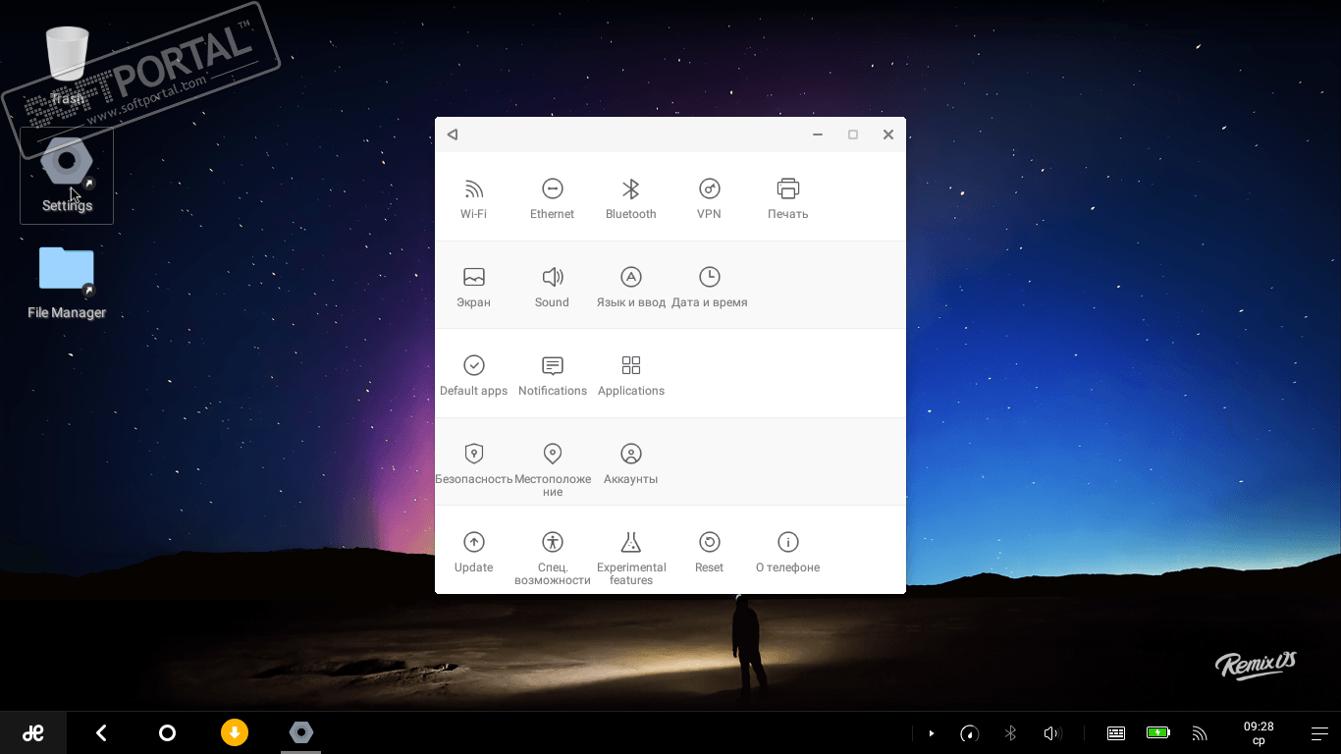Open Bluetooth settings in the panel

coord(630,198)
